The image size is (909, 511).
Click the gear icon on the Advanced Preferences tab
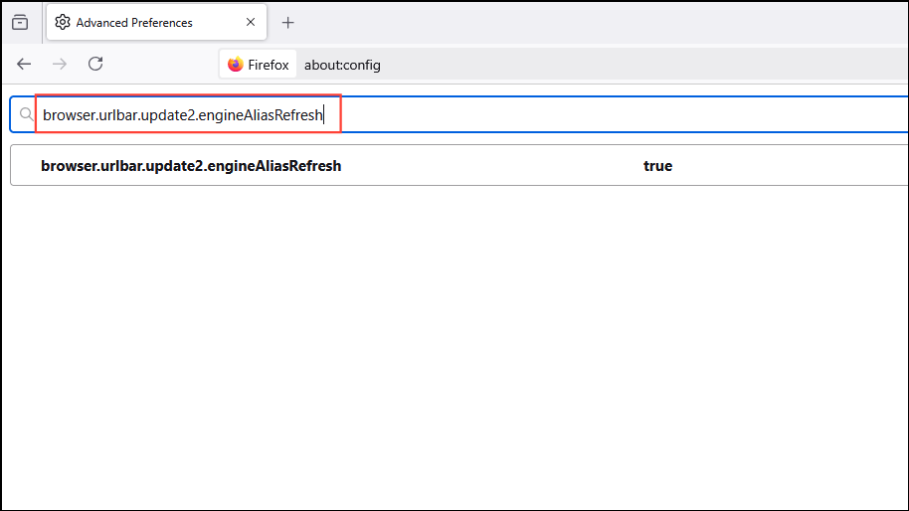pyautogui.click(x=63, y=22)
